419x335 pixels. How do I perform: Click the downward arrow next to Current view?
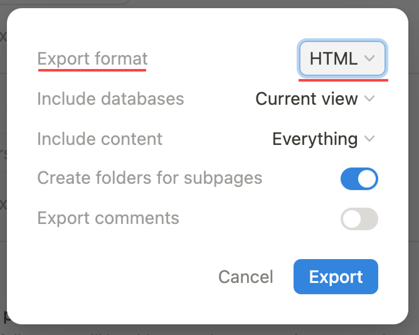[370, 99]
